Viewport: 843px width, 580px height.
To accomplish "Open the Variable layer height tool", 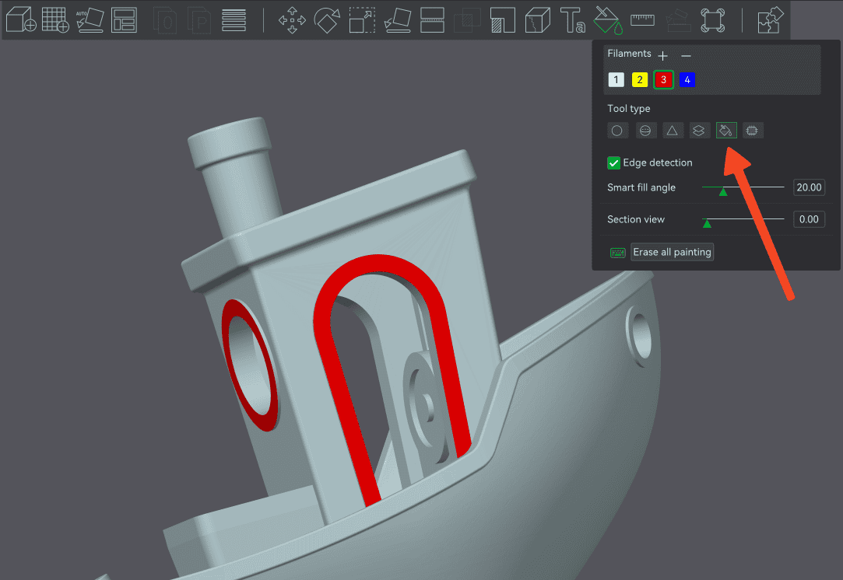I will 234,19.
